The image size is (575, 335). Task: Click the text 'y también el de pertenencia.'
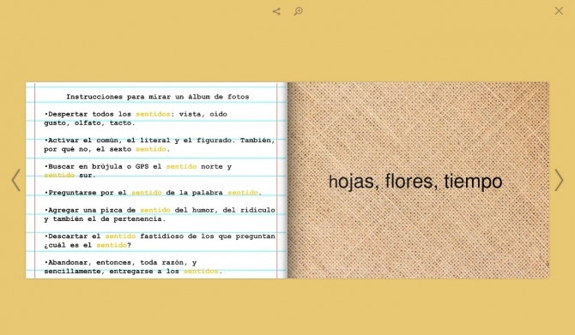105,219
